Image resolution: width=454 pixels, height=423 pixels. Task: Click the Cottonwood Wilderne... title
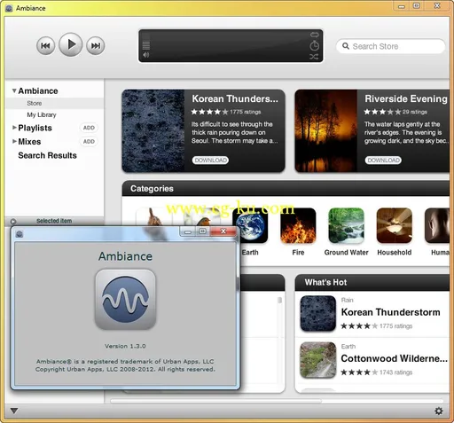(x=395, y=358)
